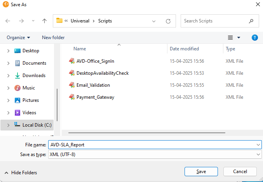Open the Organize menu
This screenshot has width=263, height=182.
click(x=18, y=38)
